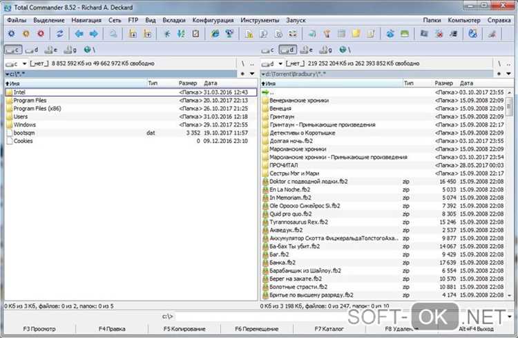Click the asterisk toolbar icon
The width and height of the screenshot is (518, 338).
167,33
